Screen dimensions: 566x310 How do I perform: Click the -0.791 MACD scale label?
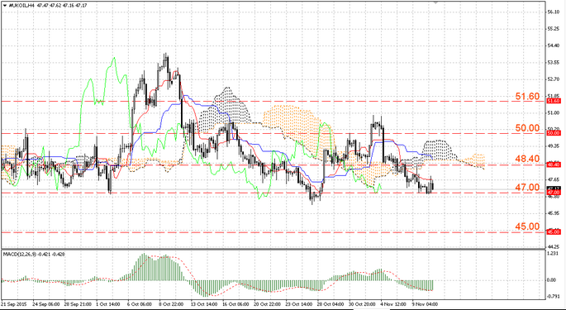click(x=553, y=297)
